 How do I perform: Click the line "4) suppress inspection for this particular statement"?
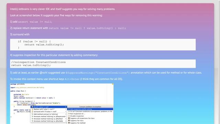pyautogui.click(x=54, y=55)
